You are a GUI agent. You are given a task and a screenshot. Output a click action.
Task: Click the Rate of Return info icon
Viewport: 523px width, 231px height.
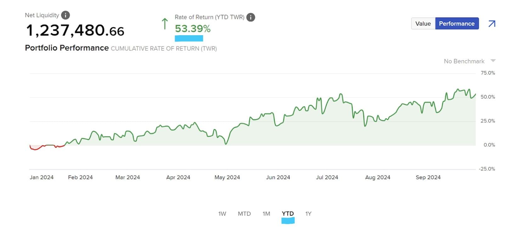(250, 17)
